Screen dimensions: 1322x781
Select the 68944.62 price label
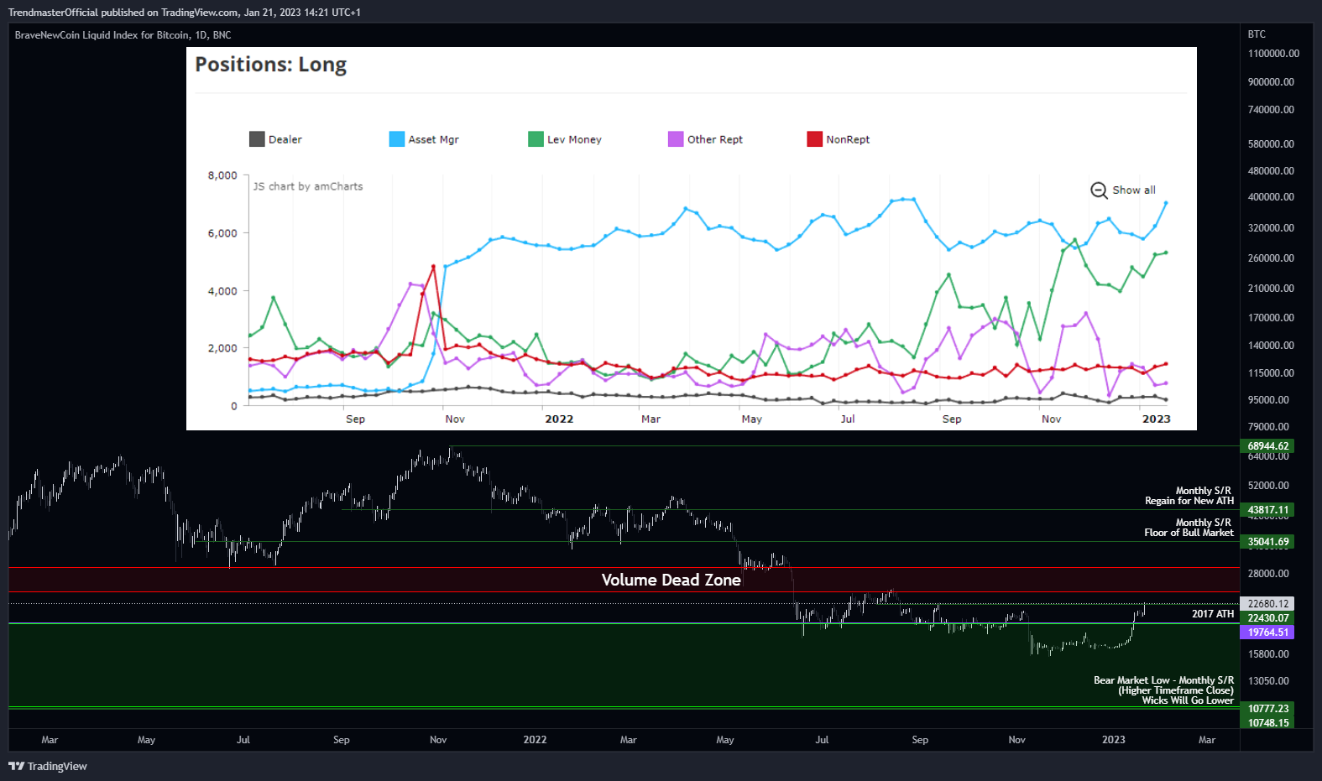click(1267, 446)
